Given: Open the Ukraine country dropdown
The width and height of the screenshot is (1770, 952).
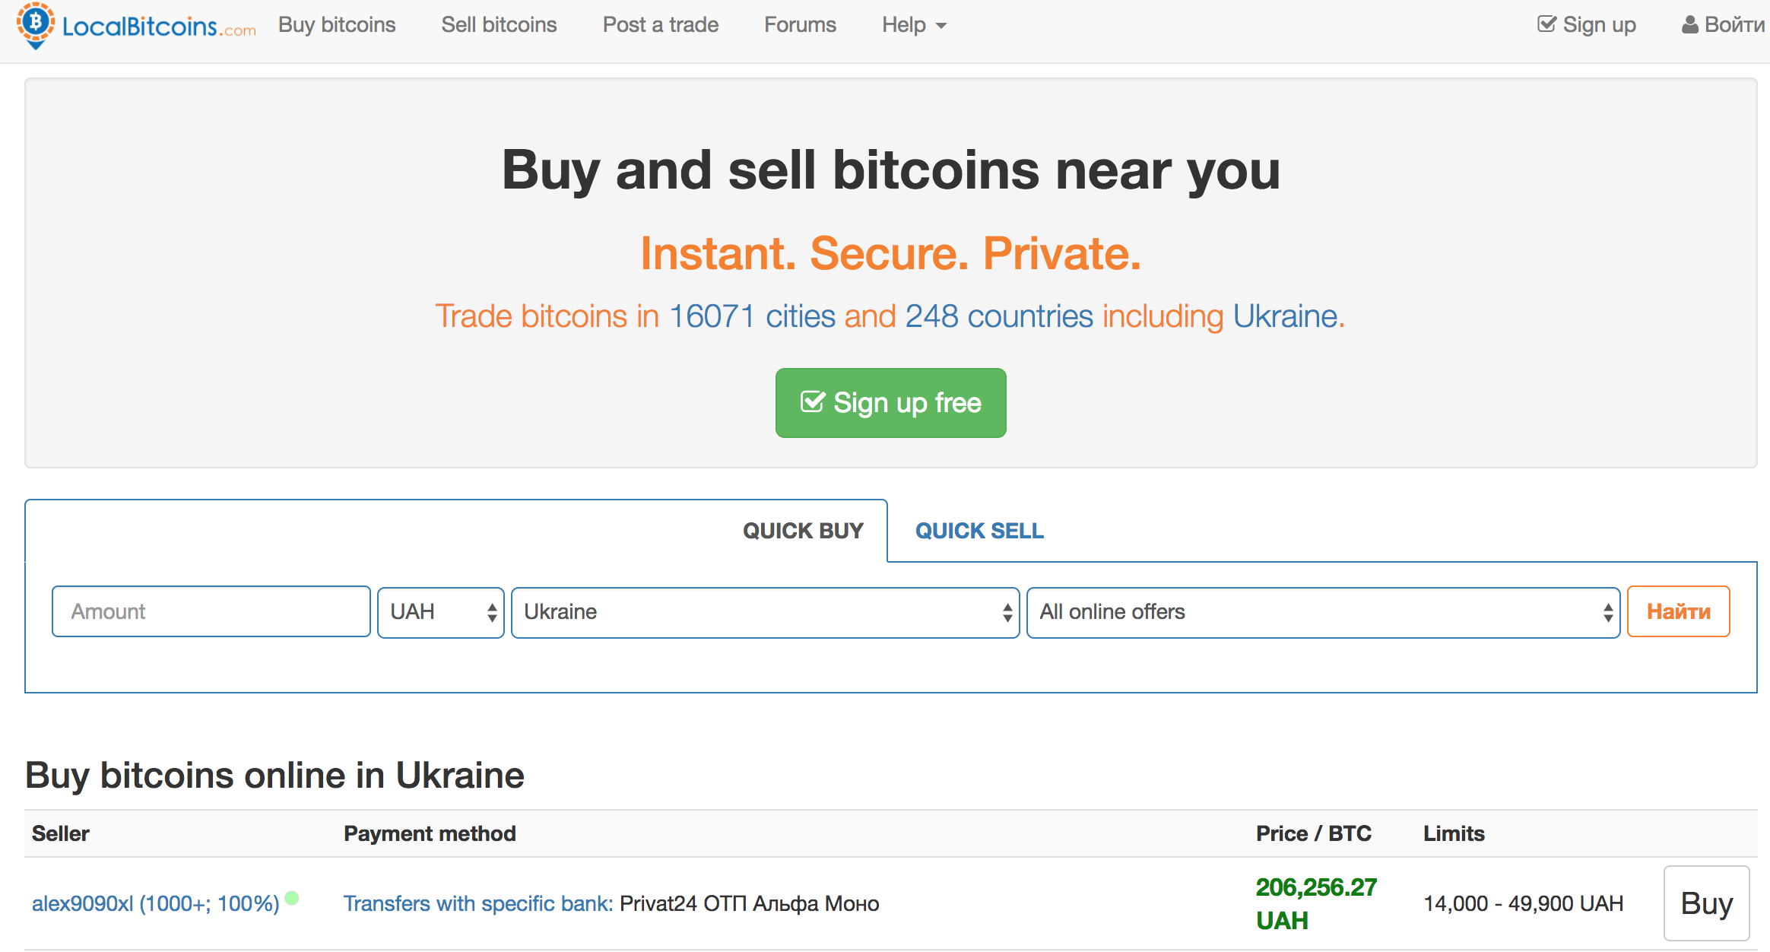Looking at the screenshot, I should click(765, 612).
